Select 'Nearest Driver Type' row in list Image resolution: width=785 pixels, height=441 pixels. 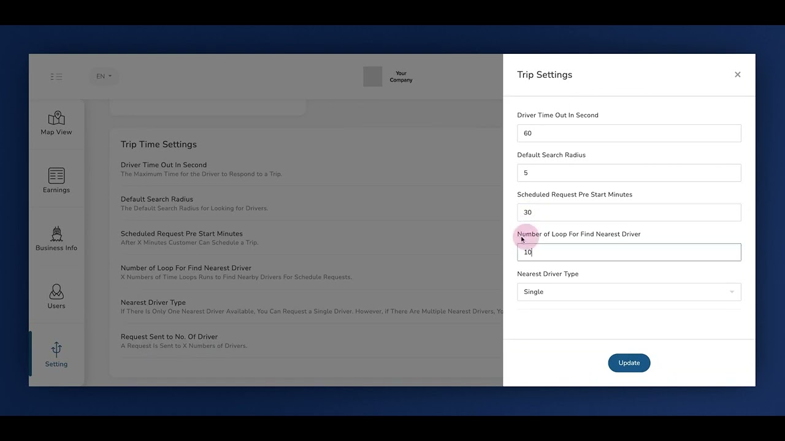[312, 306]
